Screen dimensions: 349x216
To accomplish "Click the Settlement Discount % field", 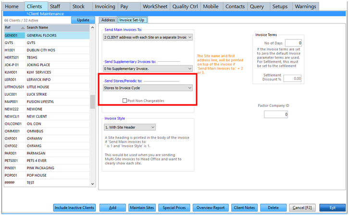I will coord(293,79).
